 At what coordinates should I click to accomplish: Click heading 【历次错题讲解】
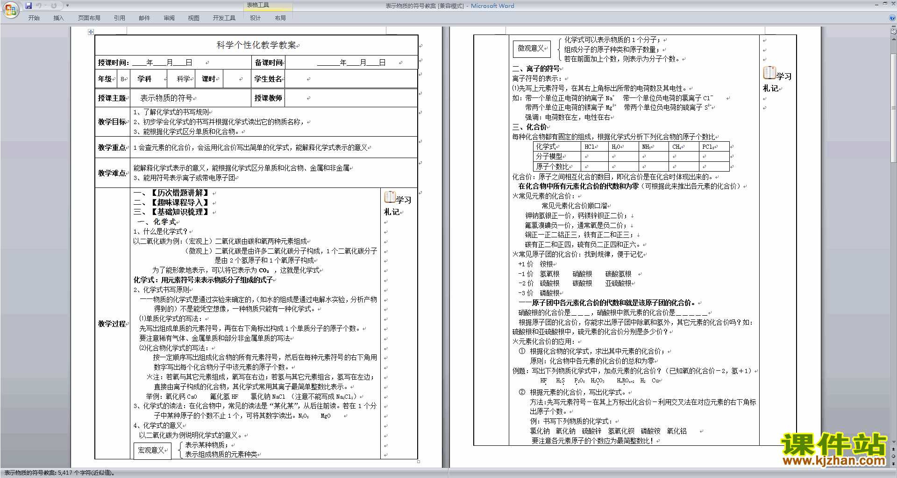pyautogui.click(x=180, y=193)
